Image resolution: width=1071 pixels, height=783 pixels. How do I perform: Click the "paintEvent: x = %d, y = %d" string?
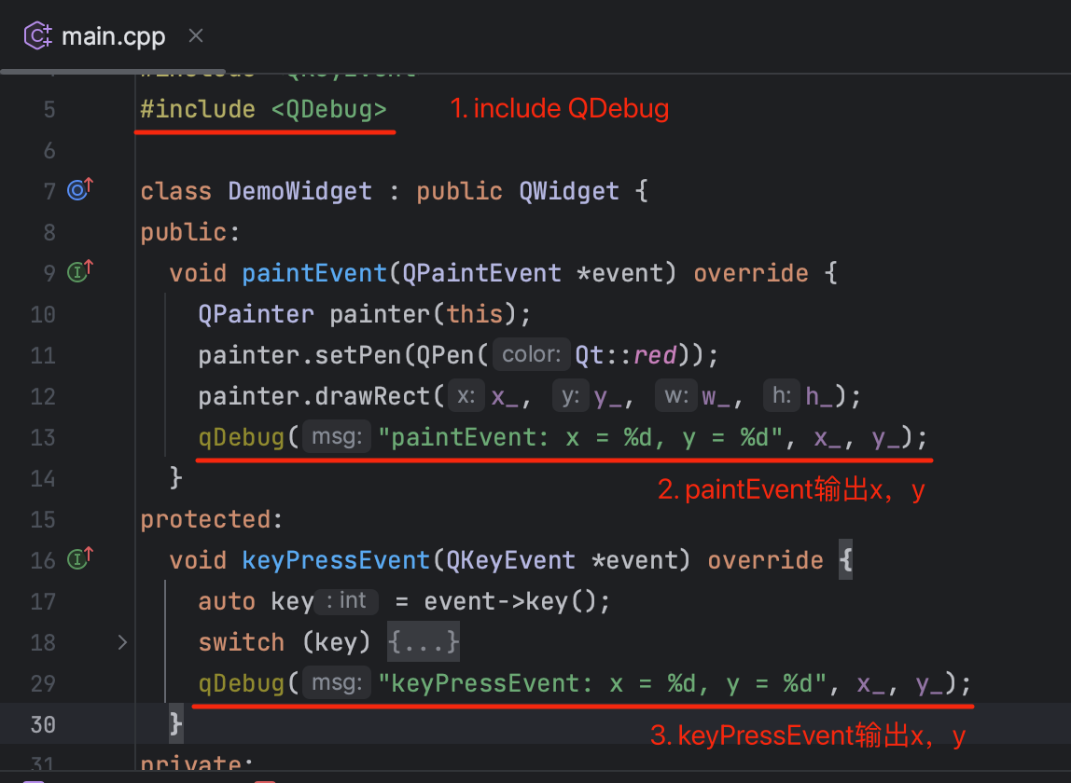click(x=580, y=437)
